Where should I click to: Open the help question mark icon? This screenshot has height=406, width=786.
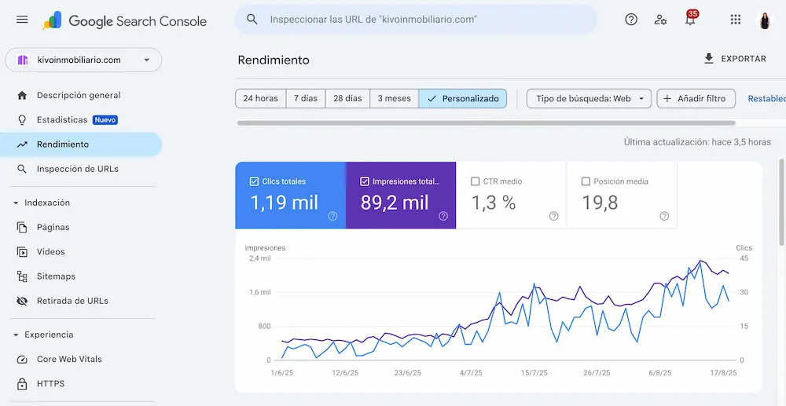click(x=631, y=20)
